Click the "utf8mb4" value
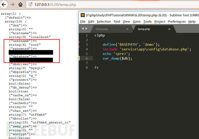Screen dimensions: 199x139 [38, 115]
